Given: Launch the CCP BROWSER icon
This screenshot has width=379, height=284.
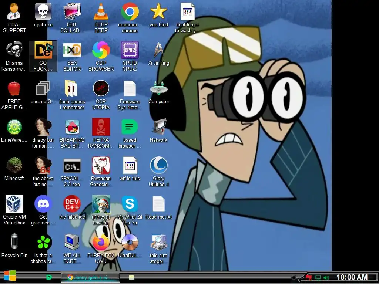Looking at the screenshot, I should click(x=101, y=57).
